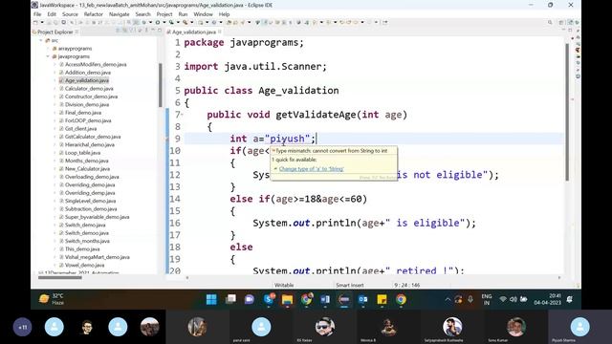Open Eclipse from the Windows taskbar
Screen dimensions: 612x344
(344, 299)
